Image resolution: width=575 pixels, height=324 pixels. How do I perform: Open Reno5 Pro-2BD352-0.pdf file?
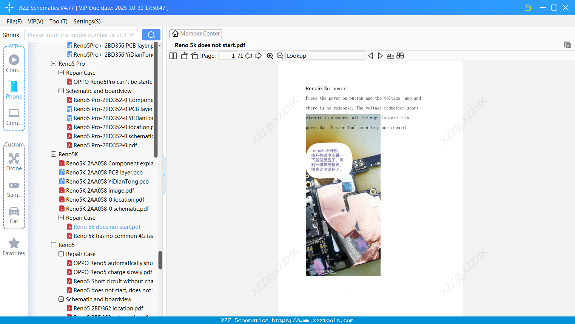102,145
